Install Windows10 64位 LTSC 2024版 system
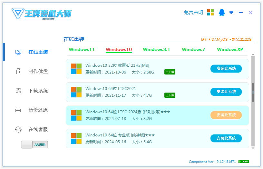 (226, 115)
